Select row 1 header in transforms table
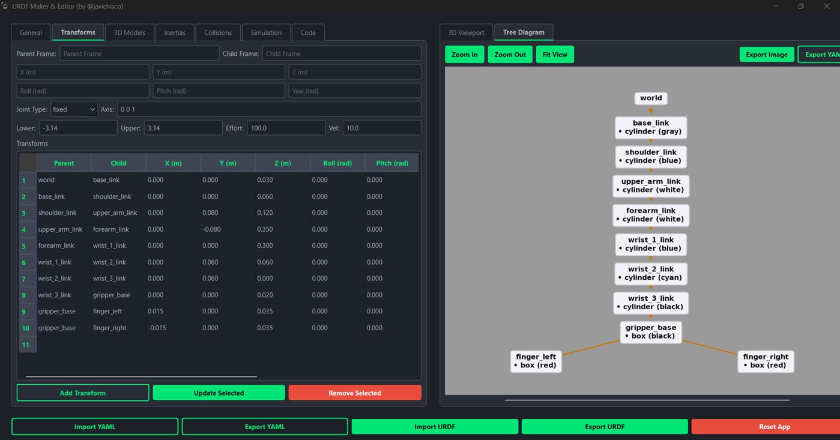840x440 pixels. tap(28, 180)
